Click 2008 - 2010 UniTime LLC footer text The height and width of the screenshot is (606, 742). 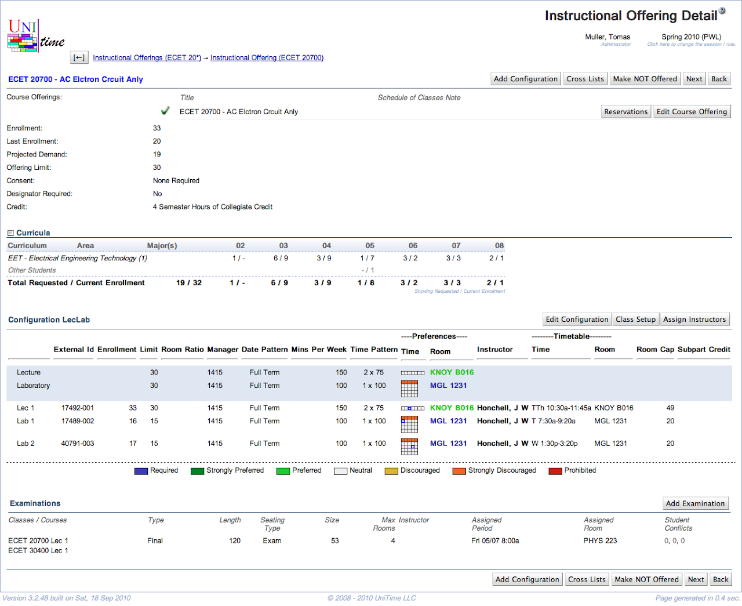coord(372,598)
